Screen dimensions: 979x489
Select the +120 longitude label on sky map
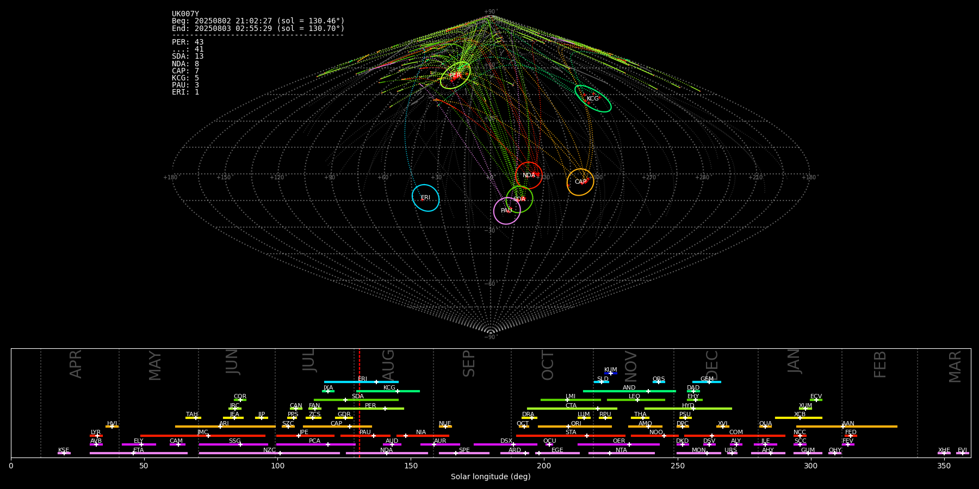click(x=277, y=178)
